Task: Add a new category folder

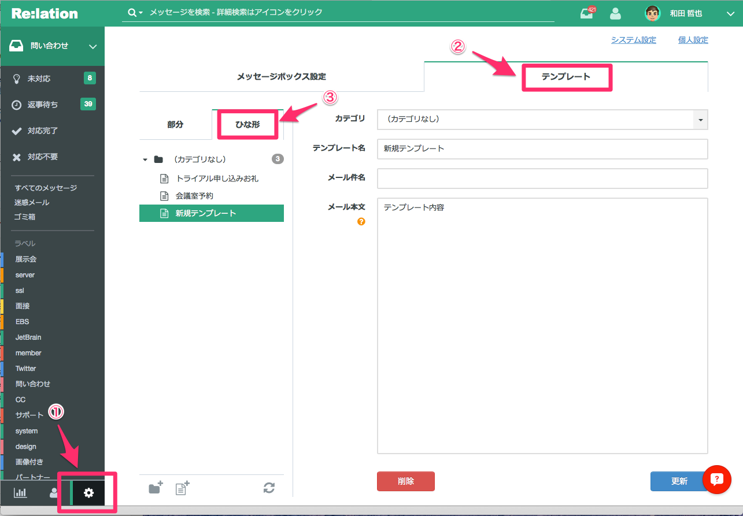Action: [156, 488]
